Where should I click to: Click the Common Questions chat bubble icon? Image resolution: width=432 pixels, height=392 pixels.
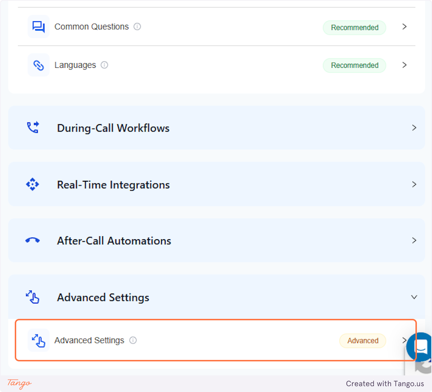pyautogui.click(x=39, y=26)
